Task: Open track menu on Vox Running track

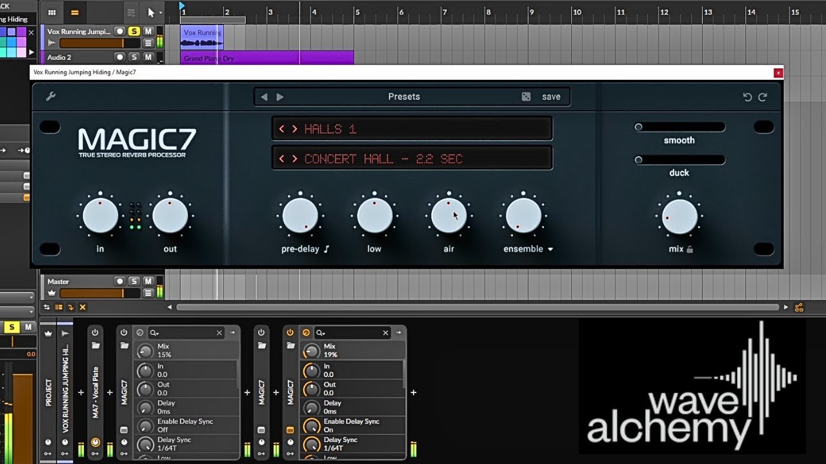Action: point(148,43)
